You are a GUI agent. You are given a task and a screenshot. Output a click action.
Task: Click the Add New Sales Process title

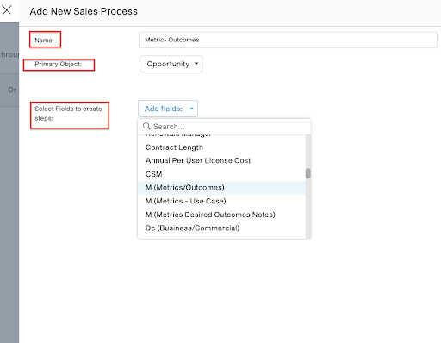click(84, 11)
